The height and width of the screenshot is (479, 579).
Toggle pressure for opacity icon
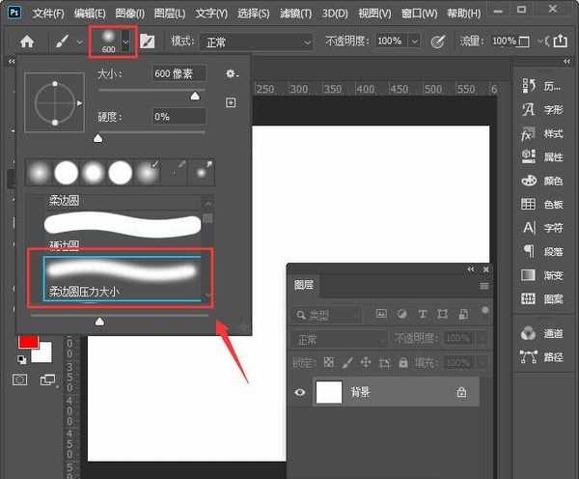438,42
